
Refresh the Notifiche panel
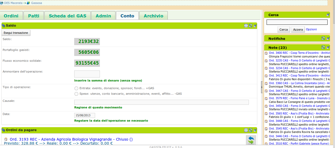click(323, 38)
